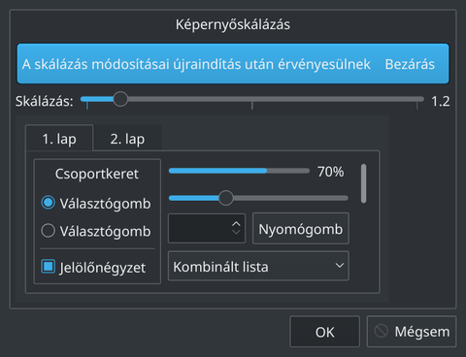The width and height of the screenshot is (466, 357).
Task: Toggle the Jelölőnégyzet checkbox
Action: pyautogui.click(x=49, y=267)
